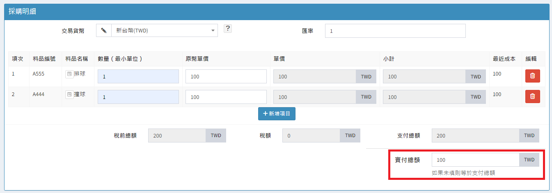
Task: Click the item detail icon beside 撞球
Action: click(69, 95)
